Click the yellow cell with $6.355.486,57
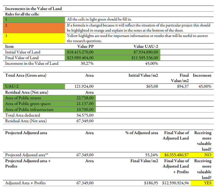 click(176, 155)
